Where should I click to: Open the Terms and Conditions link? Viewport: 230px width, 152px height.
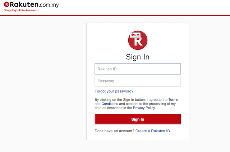pos(173,99)
